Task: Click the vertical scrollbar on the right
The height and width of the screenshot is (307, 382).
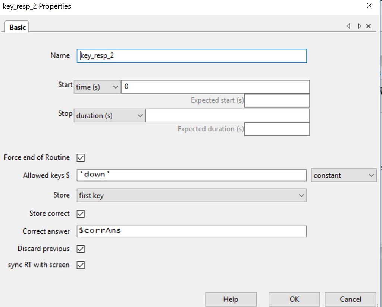Action: 380,149
